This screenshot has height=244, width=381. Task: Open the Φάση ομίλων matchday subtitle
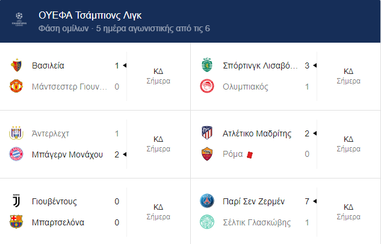(x=124, y=28)
